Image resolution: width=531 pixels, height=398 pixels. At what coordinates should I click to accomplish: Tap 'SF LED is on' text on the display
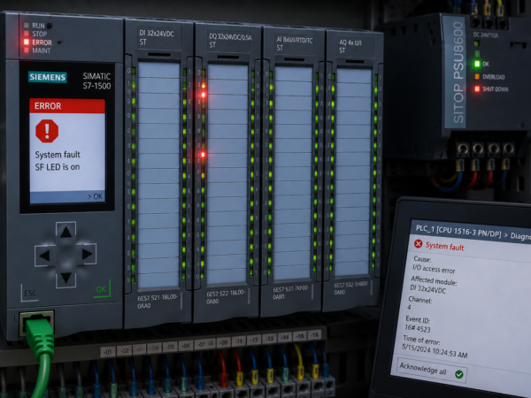(x=58, y=167)
